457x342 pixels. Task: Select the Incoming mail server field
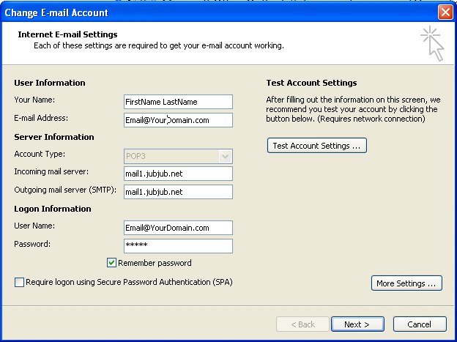click(x=178, y=174)
